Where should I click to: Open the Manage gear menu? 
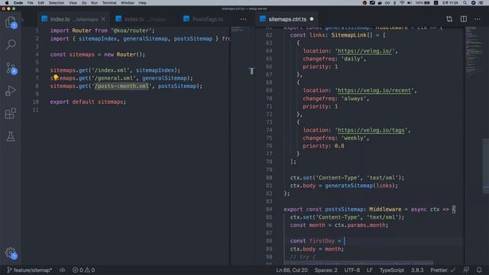tap(11, 252)
